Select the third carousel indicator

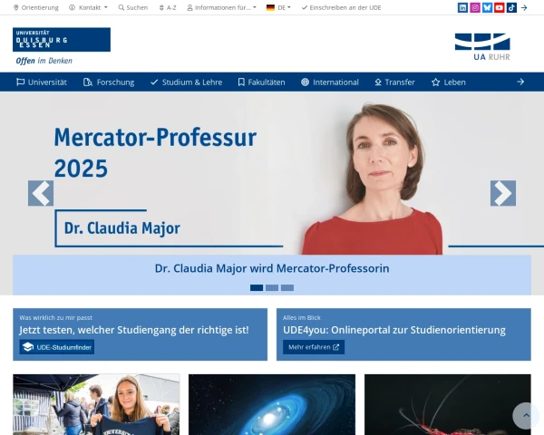[287, 287]
